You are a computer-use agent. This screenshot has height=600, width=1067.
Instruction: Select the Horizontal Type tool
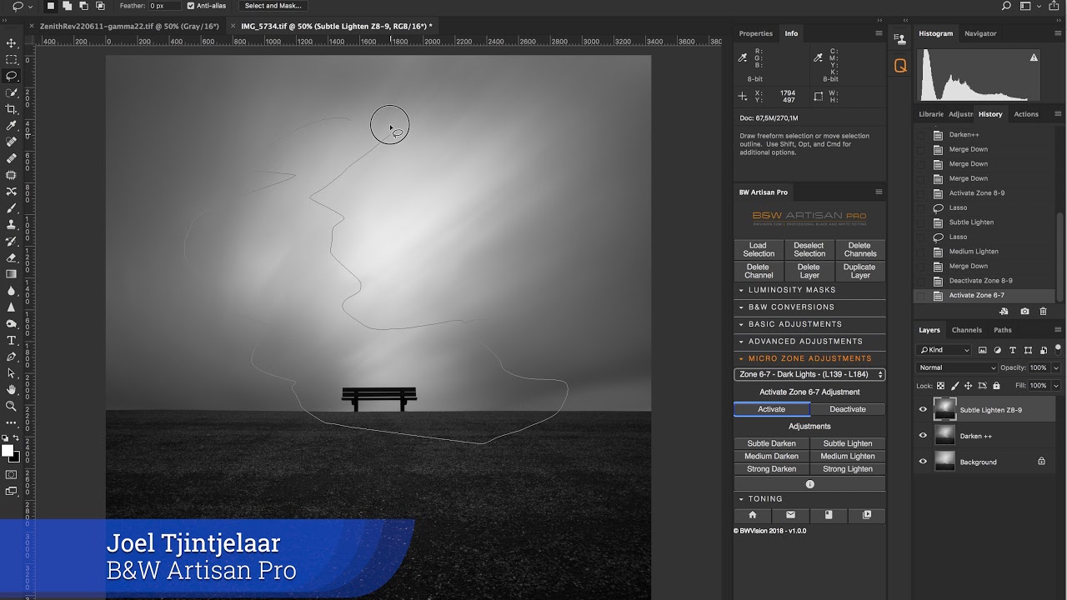[x=12, y=340]
